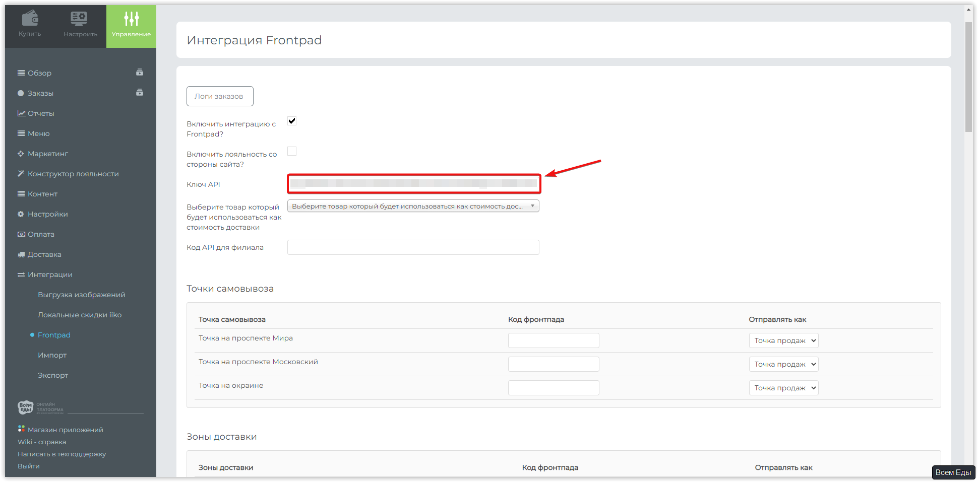
Task: Open the Маркетинг menu item
Action: pyautogui.click(x=48, y=154)
